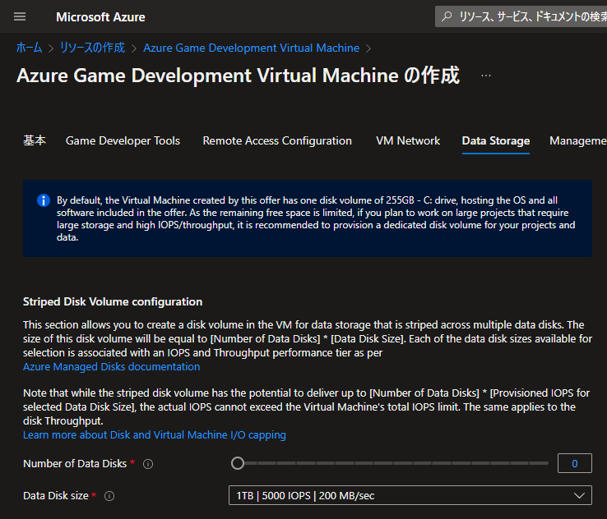Open Remote Access Configuration tab
The width and height of the screenshot is (607, 519).
277,140
